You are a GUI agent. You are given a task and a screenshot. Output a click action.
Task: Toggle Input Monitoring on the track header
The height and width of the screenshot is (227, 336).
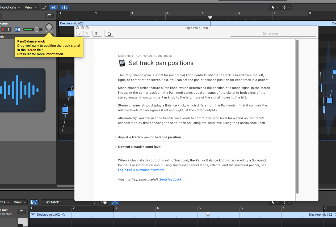coord(9,29)
